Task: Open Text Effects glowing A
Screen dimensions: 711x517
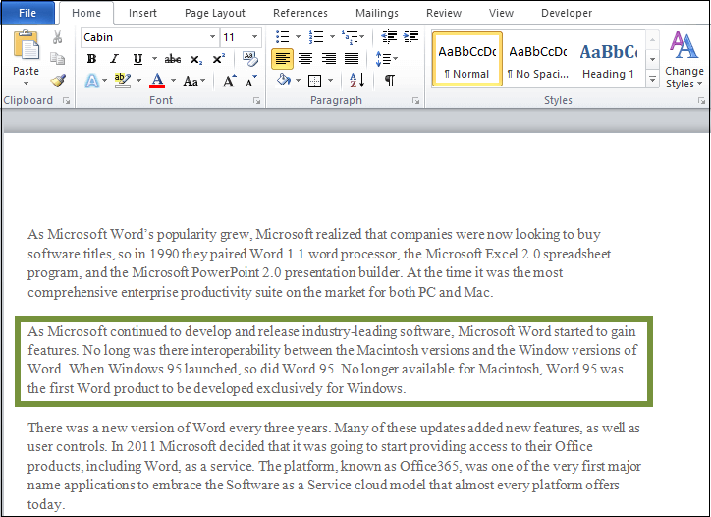Action: click(x=92, y=82)
